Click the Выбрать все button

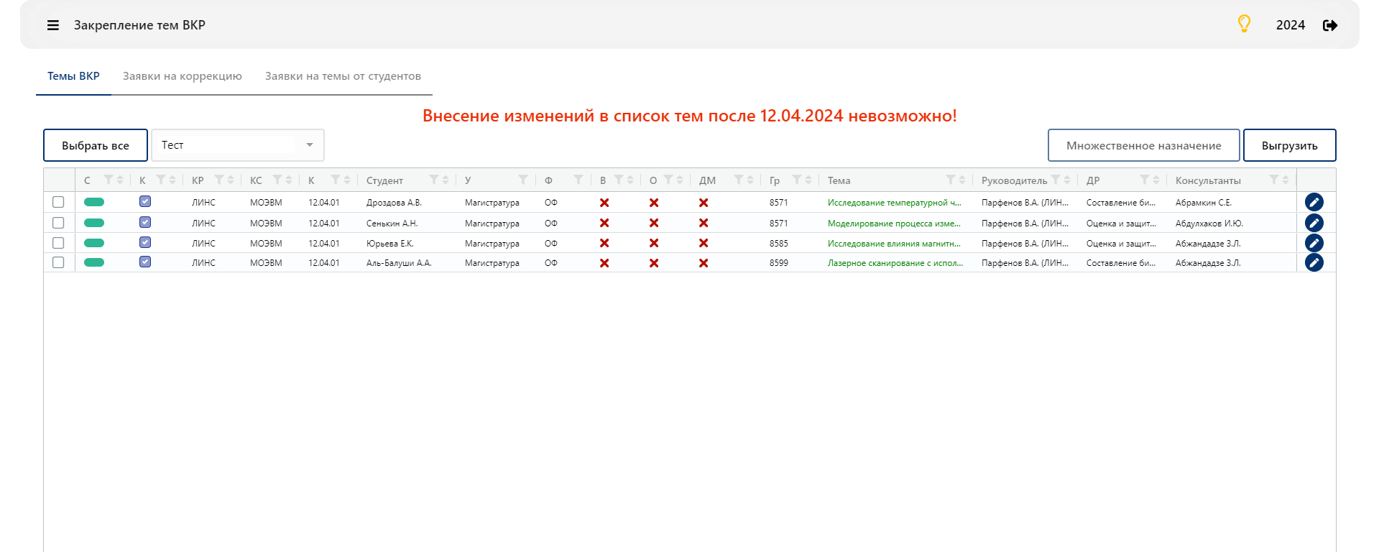click(x=96, y=145)
